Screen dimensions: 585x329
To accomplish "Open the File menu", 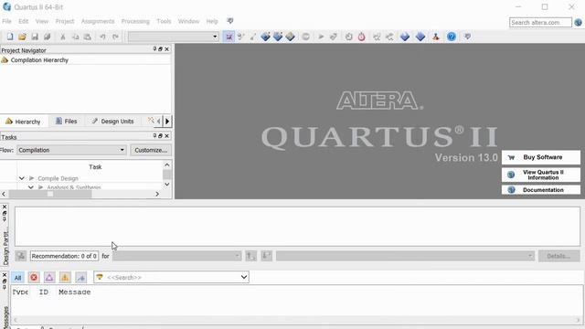I will [6, 21].
